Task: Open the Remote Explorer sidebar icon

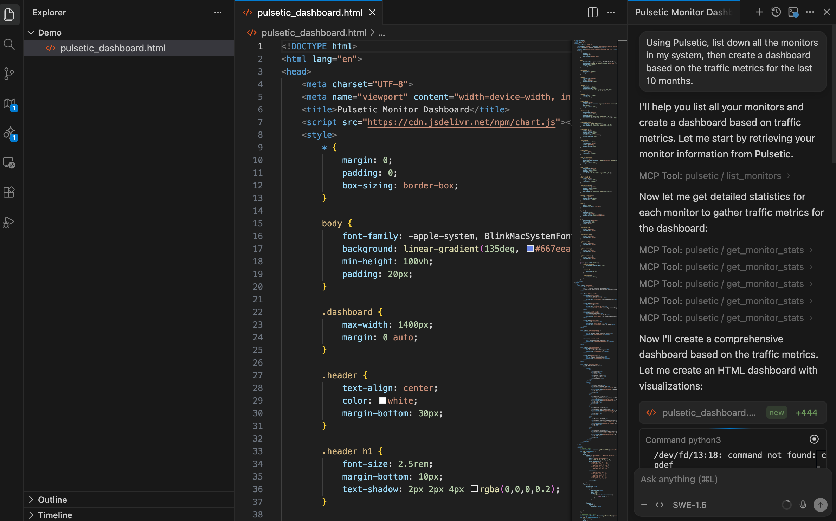Action: pyautogui.click(x=9, y=163)
